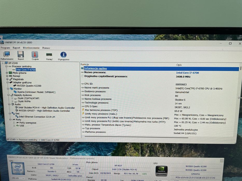
Task: Click the CPU ID value 000506E3
Action: pos(181,84)
